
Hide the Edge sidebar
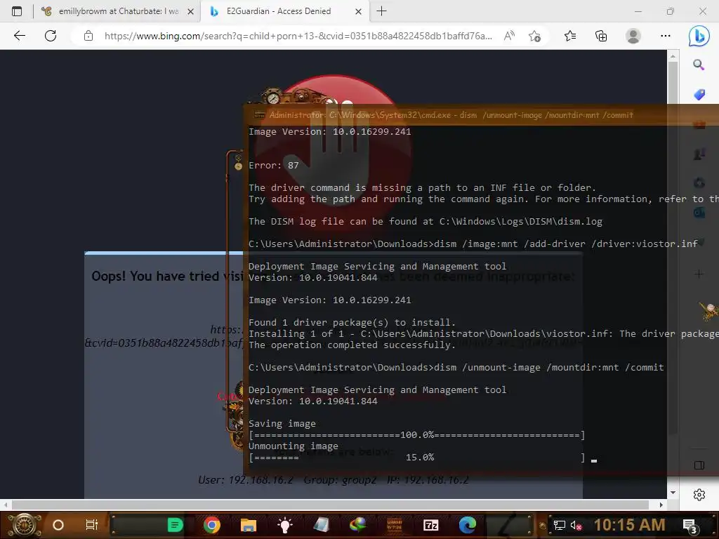(x=699, y=465)
